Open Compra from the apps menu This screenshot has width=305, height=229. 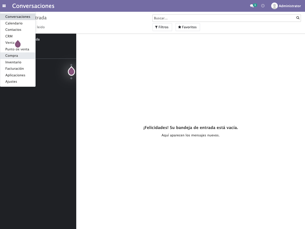(18, 56)
